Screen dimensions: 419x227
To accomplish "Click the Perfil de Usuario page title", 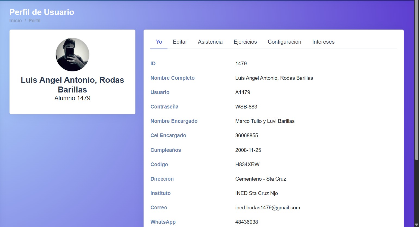I will (42, 12).
